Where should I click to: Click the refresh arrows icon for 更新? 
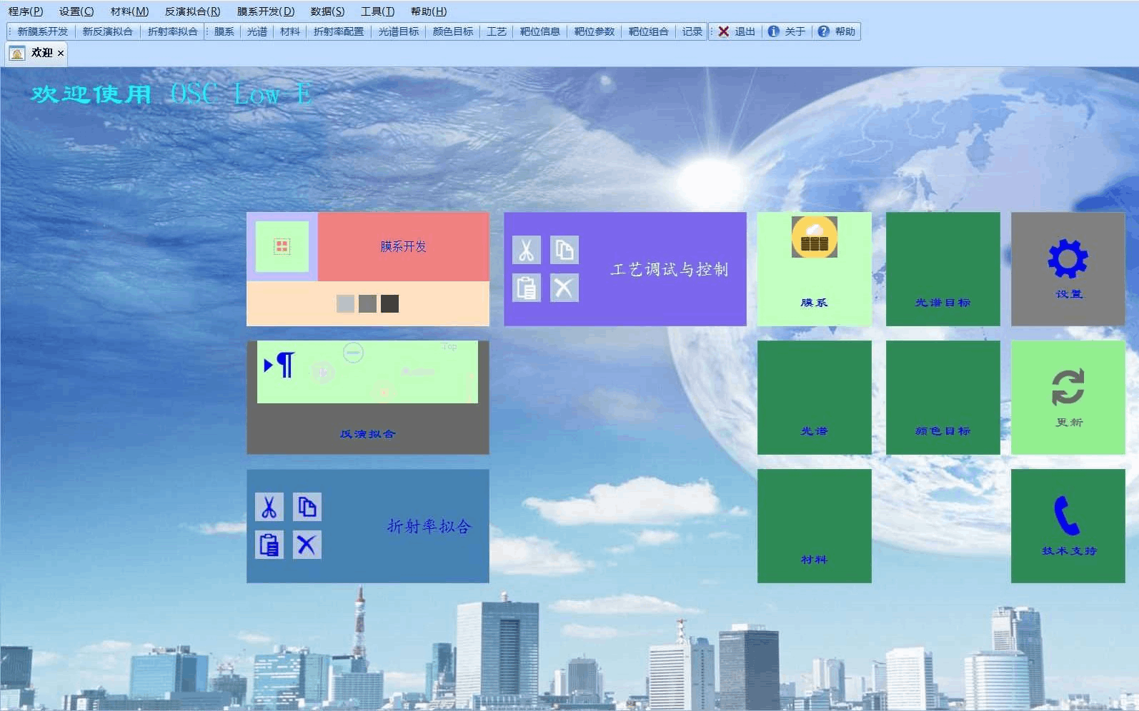1068,387
